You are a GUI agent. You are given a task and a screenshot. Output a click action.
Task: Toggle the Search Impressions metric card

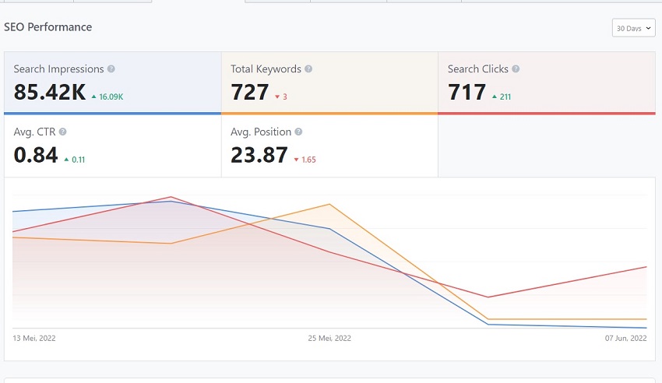[113, 83]
